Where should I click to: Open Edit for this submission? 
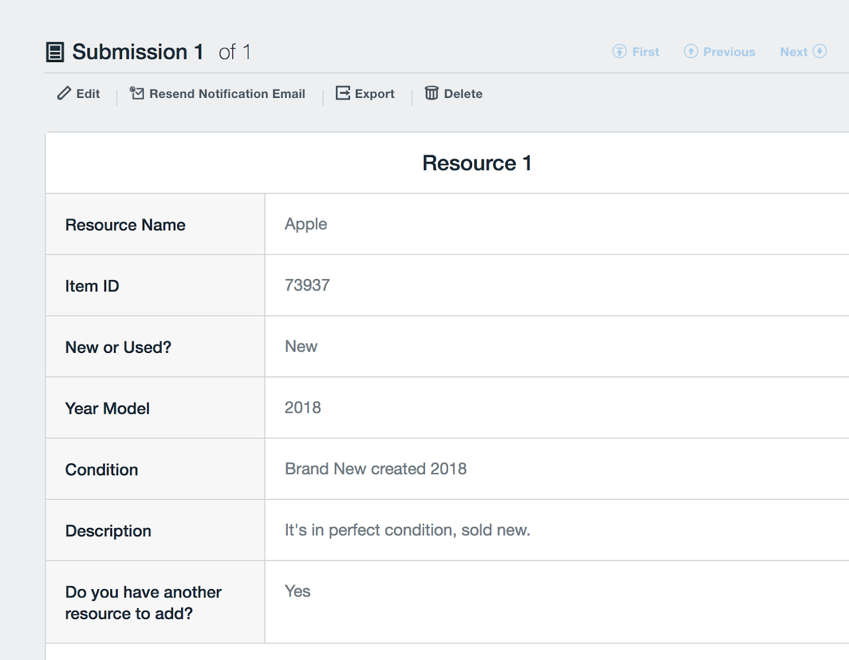coord(88,94)
